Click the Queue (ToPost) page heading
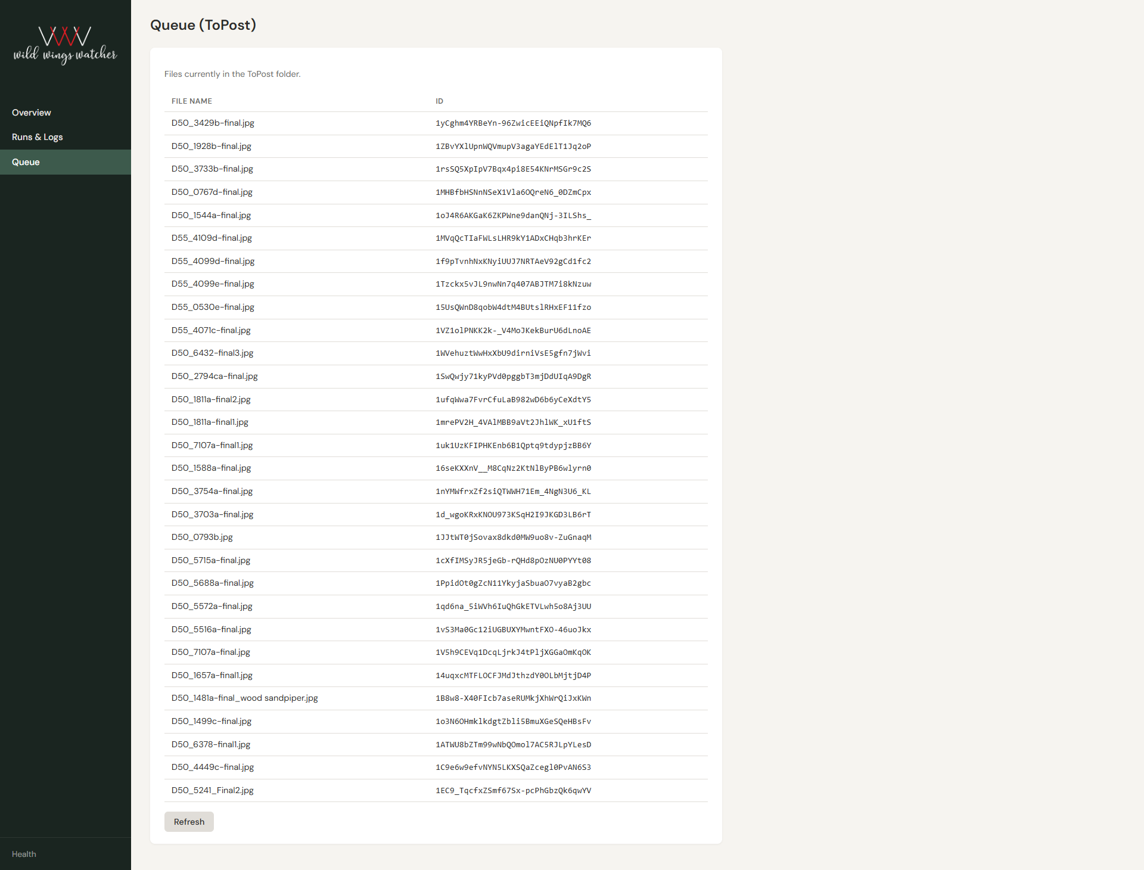 pos(203,25)
